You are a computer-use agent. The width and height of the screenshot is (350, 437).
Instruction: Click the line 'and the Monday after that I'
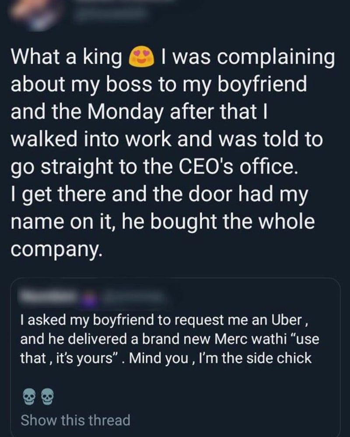(x=139, y=112)
